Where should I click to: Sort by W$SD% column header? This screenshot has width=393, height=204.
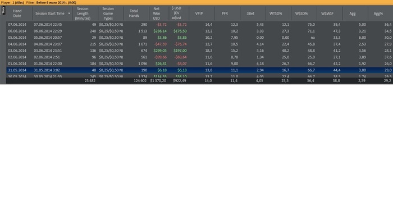click(301, 13)
